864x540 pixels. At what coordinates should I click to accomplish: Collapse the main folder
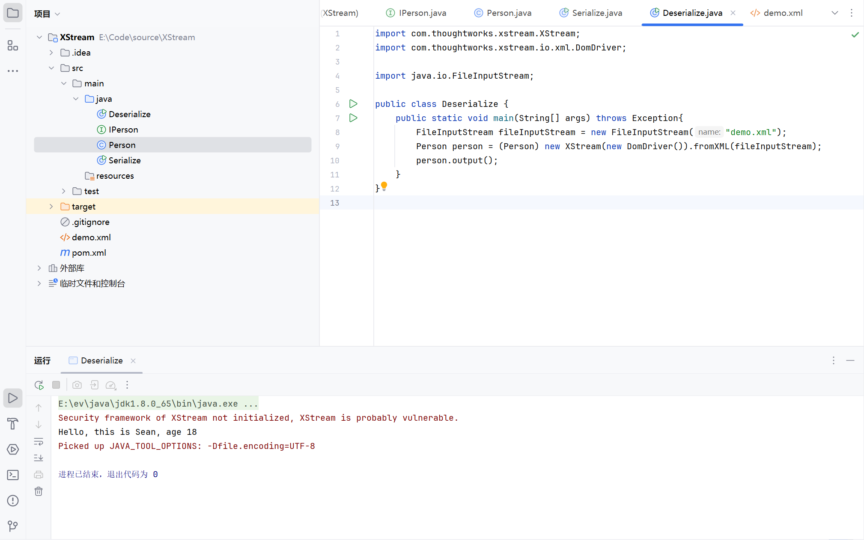click(x=63, y=83)
